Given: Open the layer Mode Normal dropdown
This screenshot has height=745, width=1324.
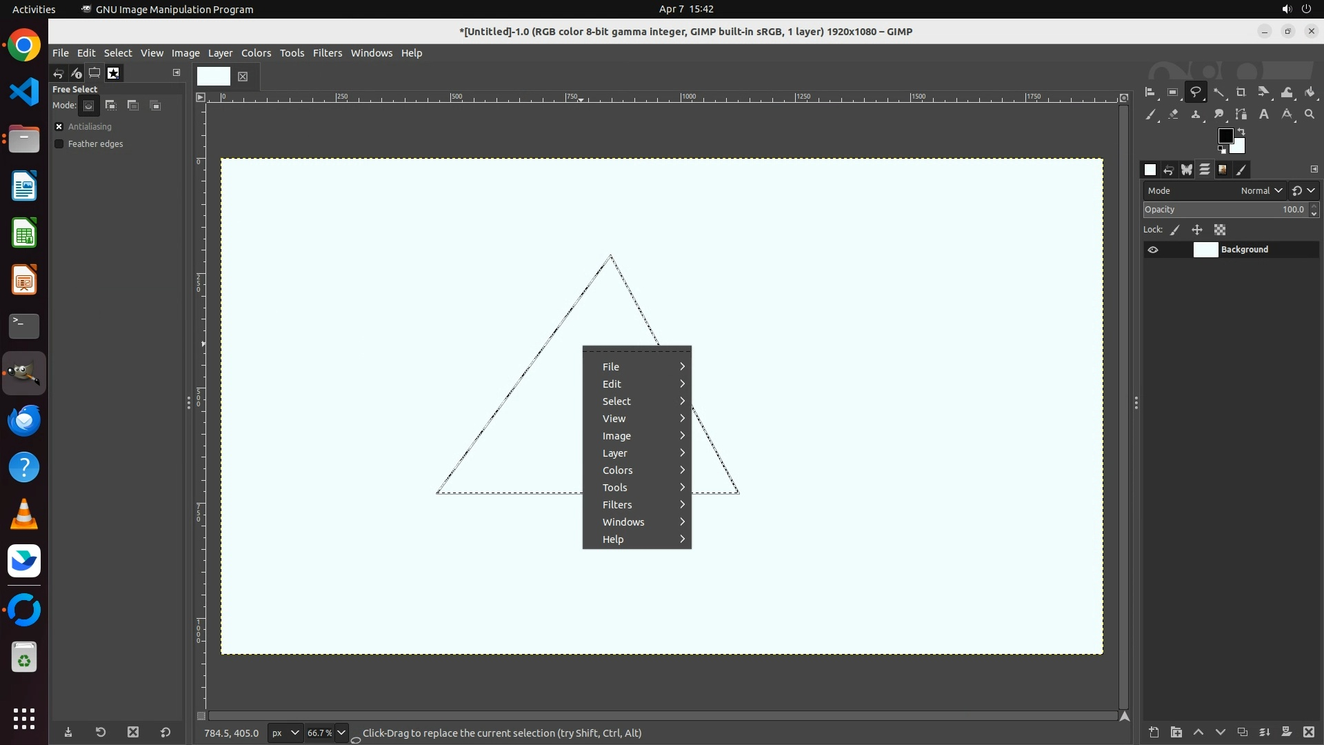Looking at the screenshot, I should (x=1261, y=191).
